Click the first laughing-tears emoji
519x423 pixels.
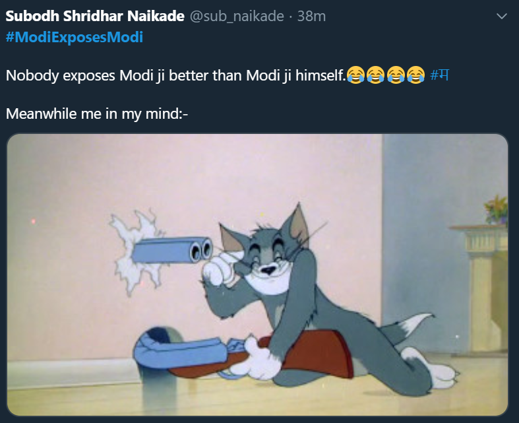pos(356,75)
